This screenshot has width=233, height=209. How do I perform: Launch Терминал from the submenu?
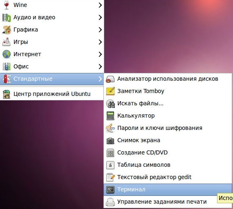click(168, 190)
